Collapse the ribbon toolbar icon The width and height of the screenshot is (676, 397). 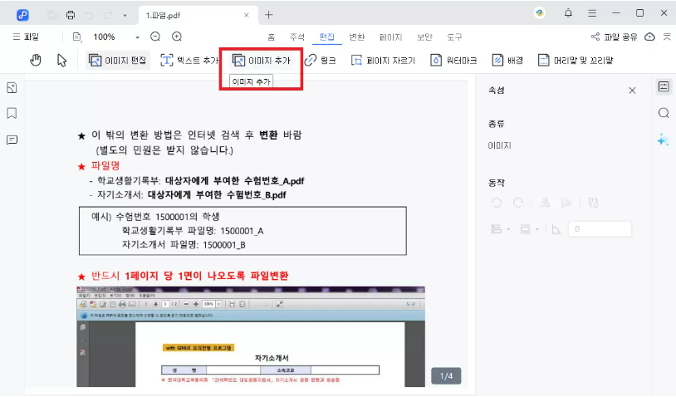click(667, 37)
